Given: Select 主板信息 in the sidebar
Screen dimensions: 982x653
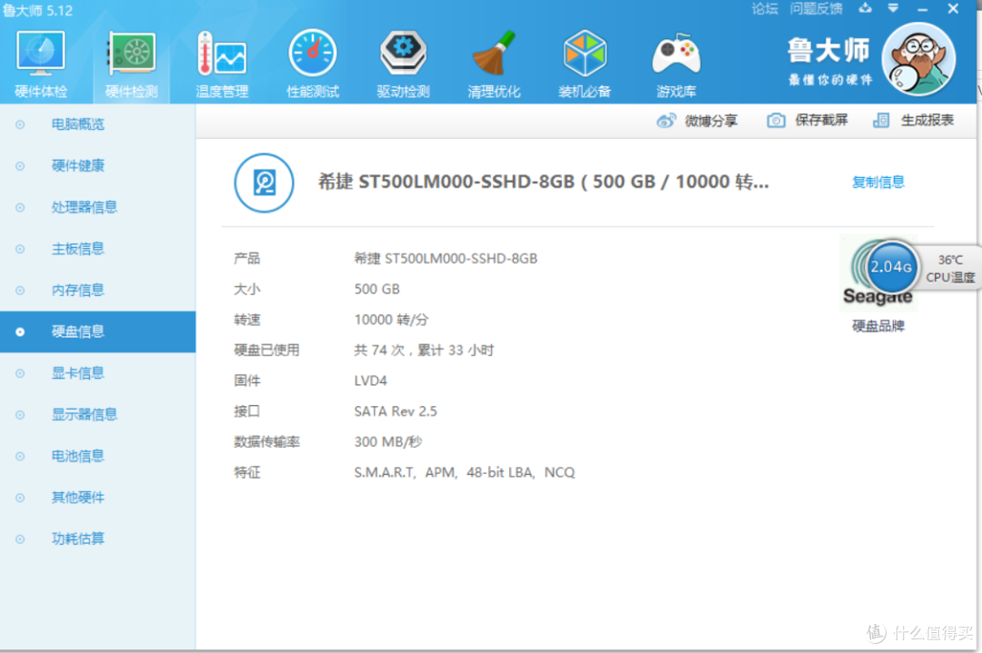Looking at the screenshot, I should point(97,249).
